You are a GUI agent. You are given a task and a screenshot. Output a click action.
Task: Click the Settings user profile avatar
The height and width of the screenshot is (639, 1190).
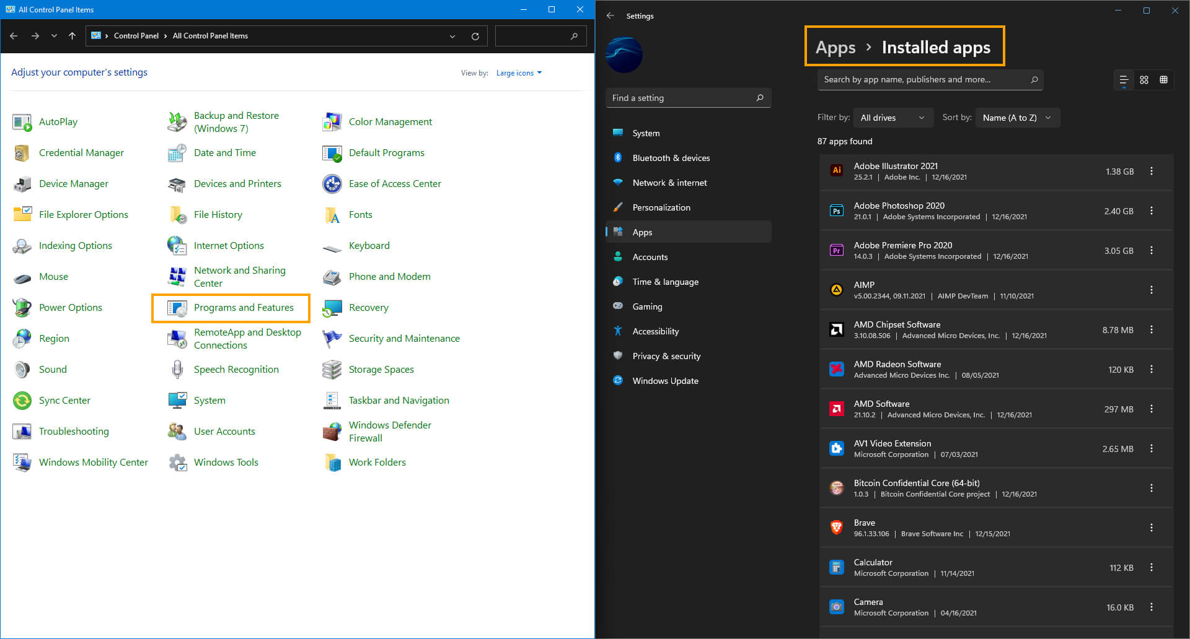[624, 55]
